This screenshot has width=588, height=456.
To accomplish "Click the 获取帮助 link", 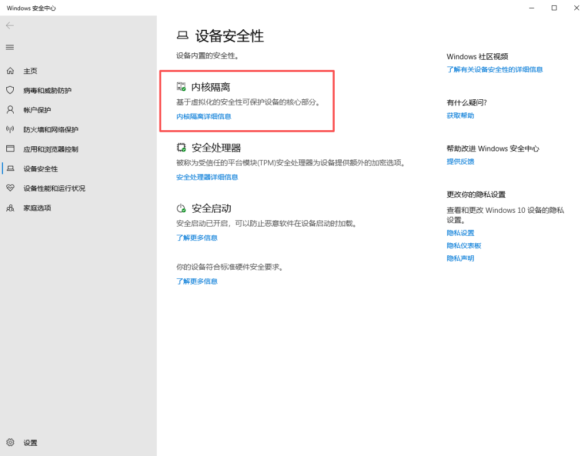I will click(x=460, y=116).
